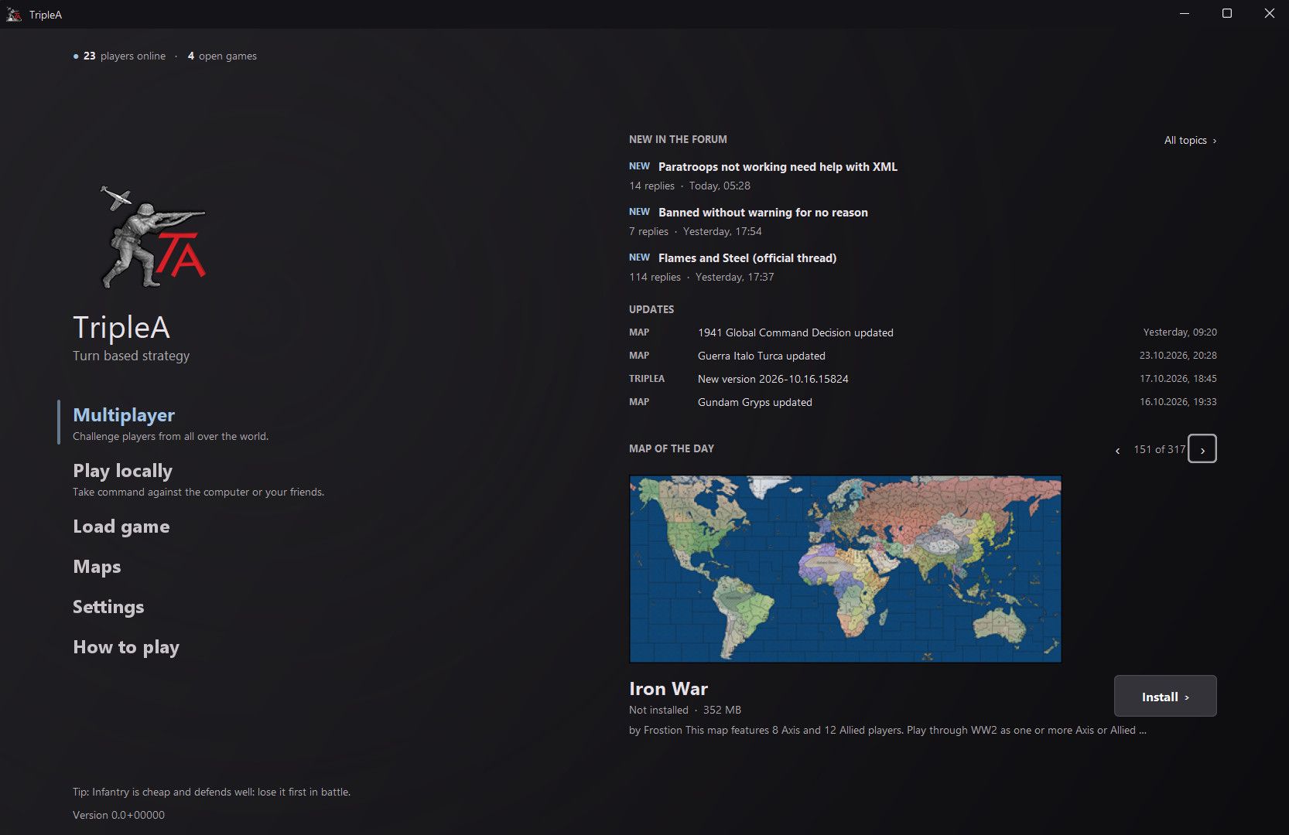Screen dimensions: 1289x835
Task: Open All topics in the forum
Action: click(1190, 140)
